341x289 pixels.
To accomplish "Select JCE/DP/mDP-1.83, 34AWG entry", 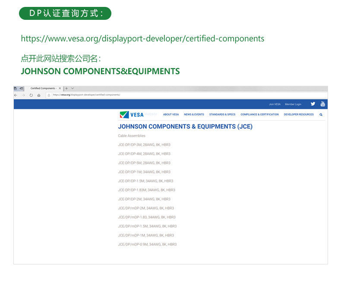I will pyautogui.click(x=147, y=217).
